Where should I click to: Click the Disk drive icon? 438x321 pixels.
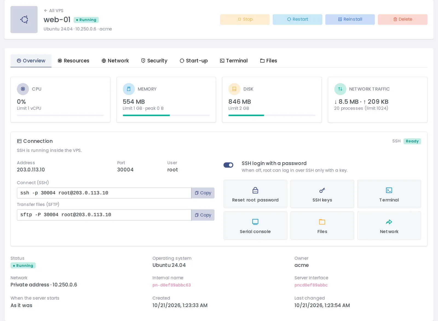coord(234,89)
